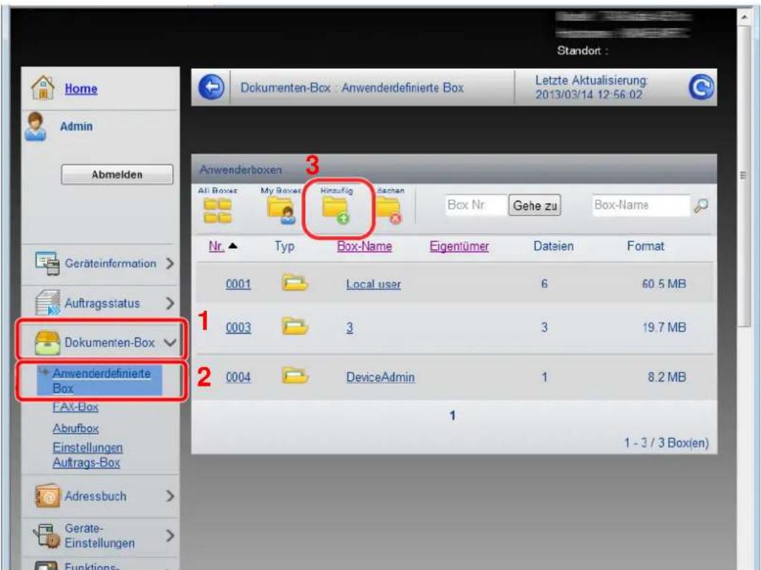This screenshot has width=761, height=570.
Task: Click the Home house icon
Action: [x=43, y=88]
